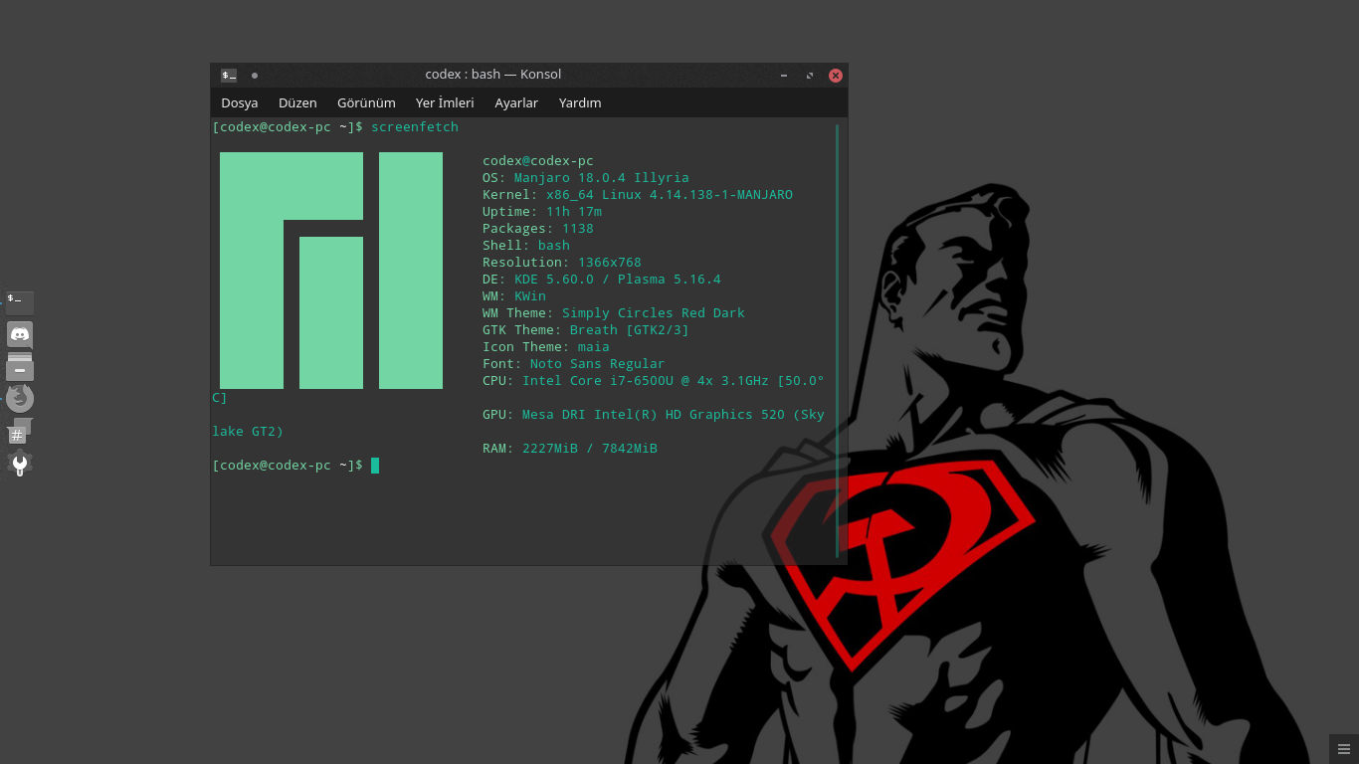Launch Firefox from the dock
Viewport: 1359px width, 764px height.
pos(20,399)
